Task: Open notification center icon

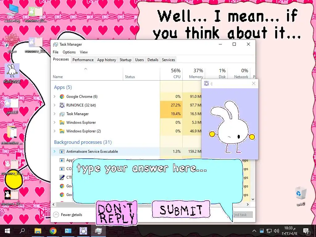Action: pos(306,231)
